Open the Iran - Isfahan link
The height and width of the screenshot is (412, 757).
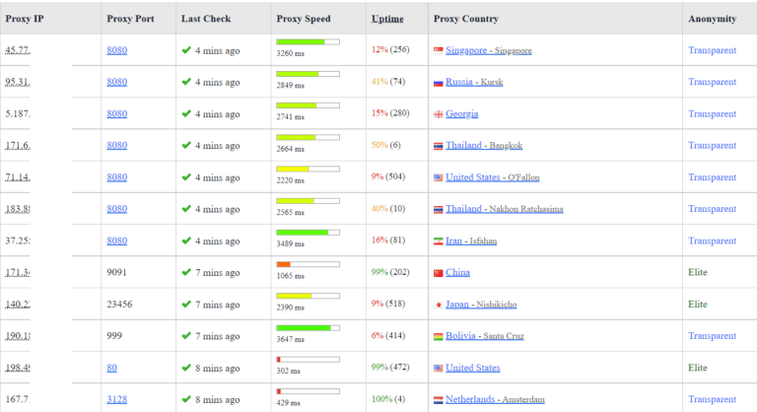(471, 240)
